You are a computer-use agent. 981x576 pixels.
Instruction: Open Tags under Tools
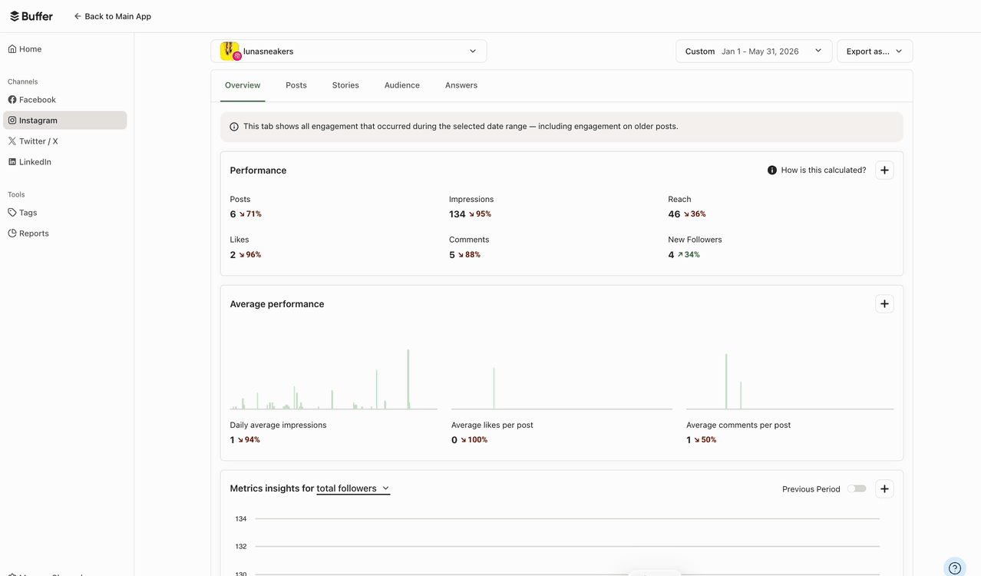pyautogui.click(x=64, y=213)
